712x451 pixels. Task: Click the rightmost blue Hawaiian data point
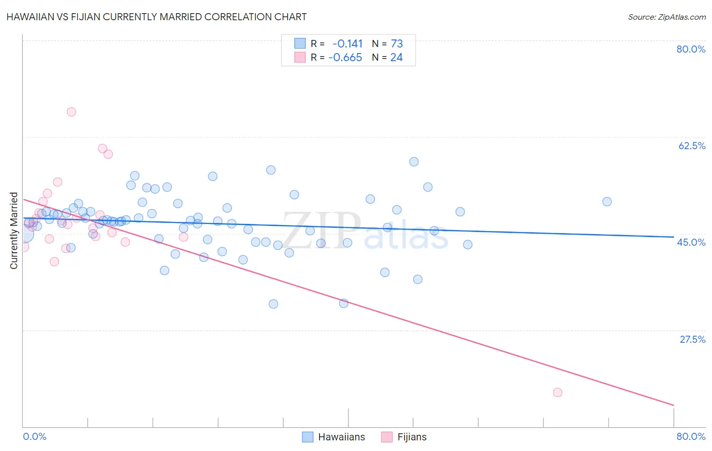[x=607, y=201]
